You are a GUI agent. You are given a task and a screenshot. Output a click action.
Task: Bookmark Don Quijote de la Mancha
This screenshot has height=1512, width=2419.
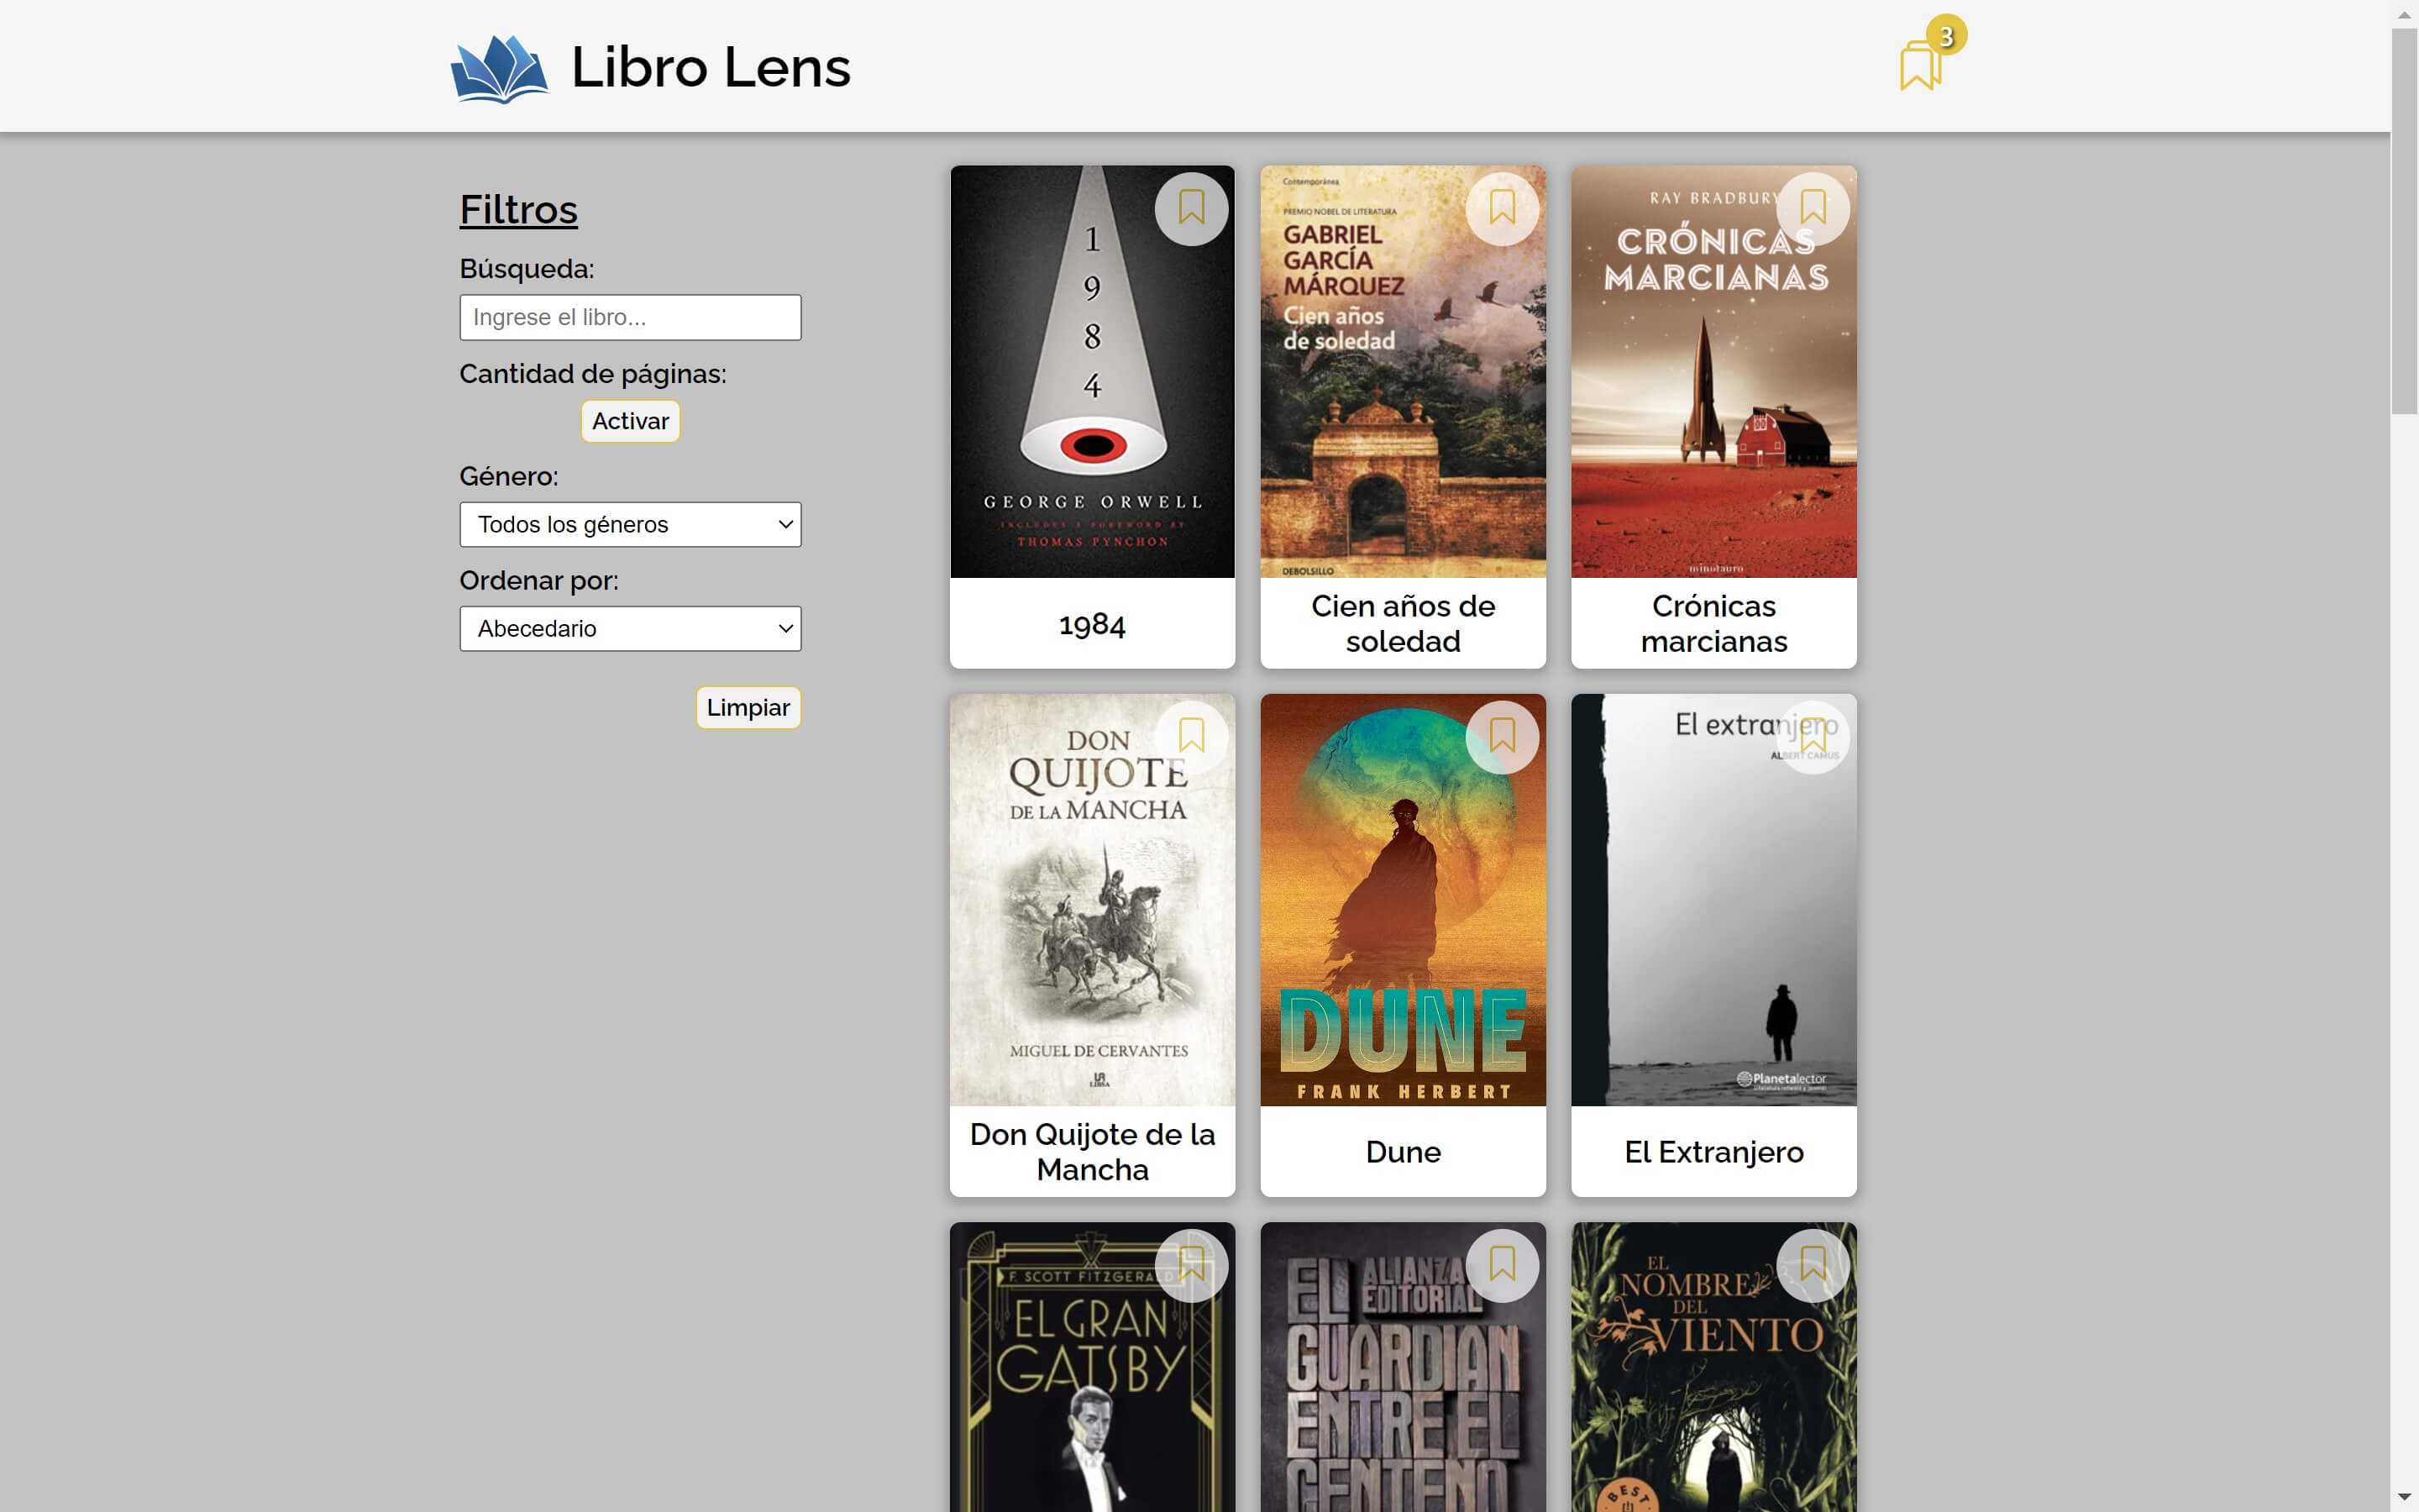point(1190,737)
